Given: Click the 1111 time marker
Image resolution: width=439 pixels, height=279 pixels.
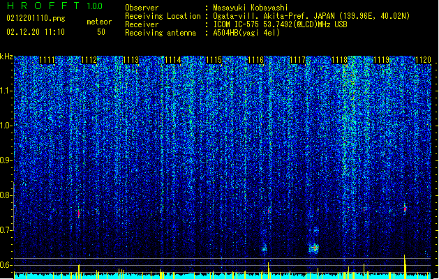Looking at the screenshot, I should coord(47,60).
